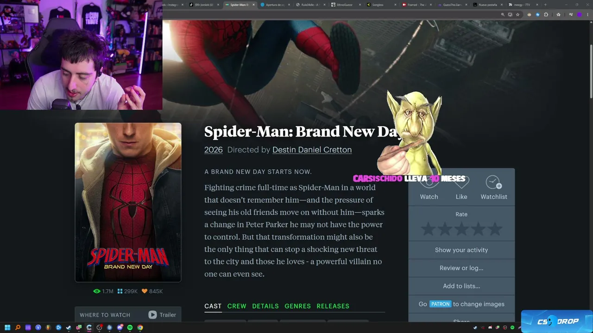Open the purple browser profile avatar
The width and height of the screenshot is (593, 333).
579,14
